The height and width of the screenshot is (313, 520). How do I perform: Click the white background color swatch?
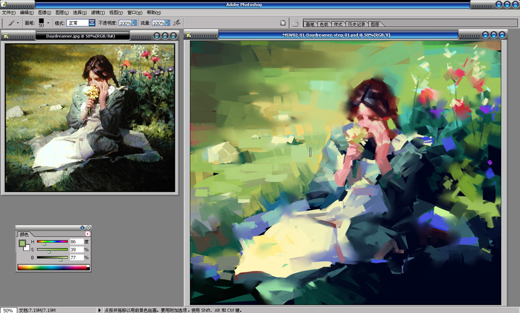coord(27,248)
